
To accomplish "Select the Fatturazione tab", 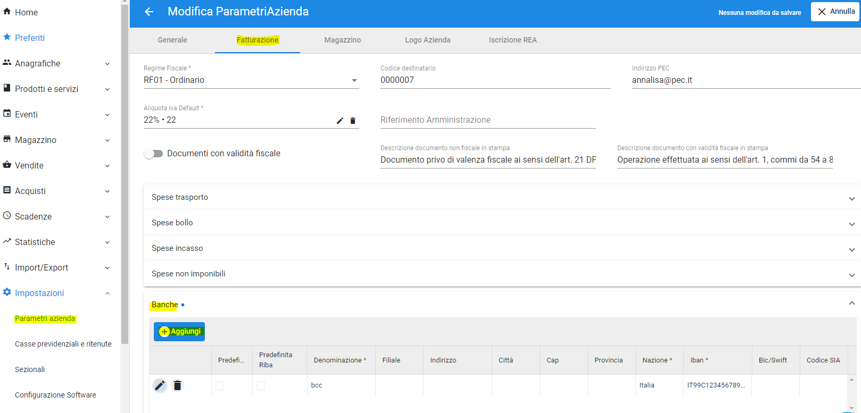I will tap(258, 40).
